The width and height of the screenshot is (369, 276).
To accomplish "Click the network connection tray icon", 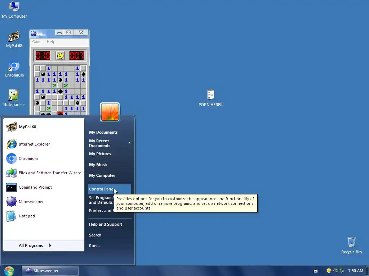I will 335,271.
